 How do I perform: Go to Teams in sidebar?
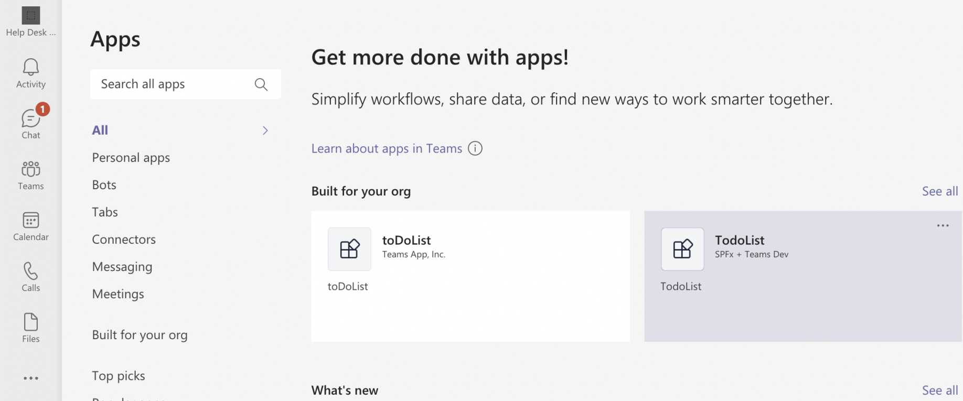pos(31,170)
